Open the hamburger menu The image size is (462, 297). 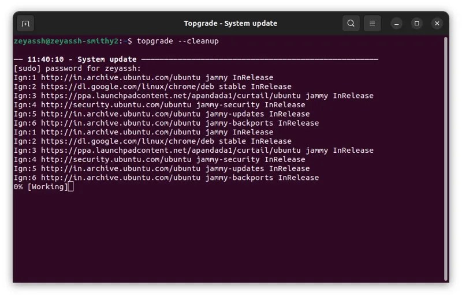pyautogui.click(x=372, y=23)
